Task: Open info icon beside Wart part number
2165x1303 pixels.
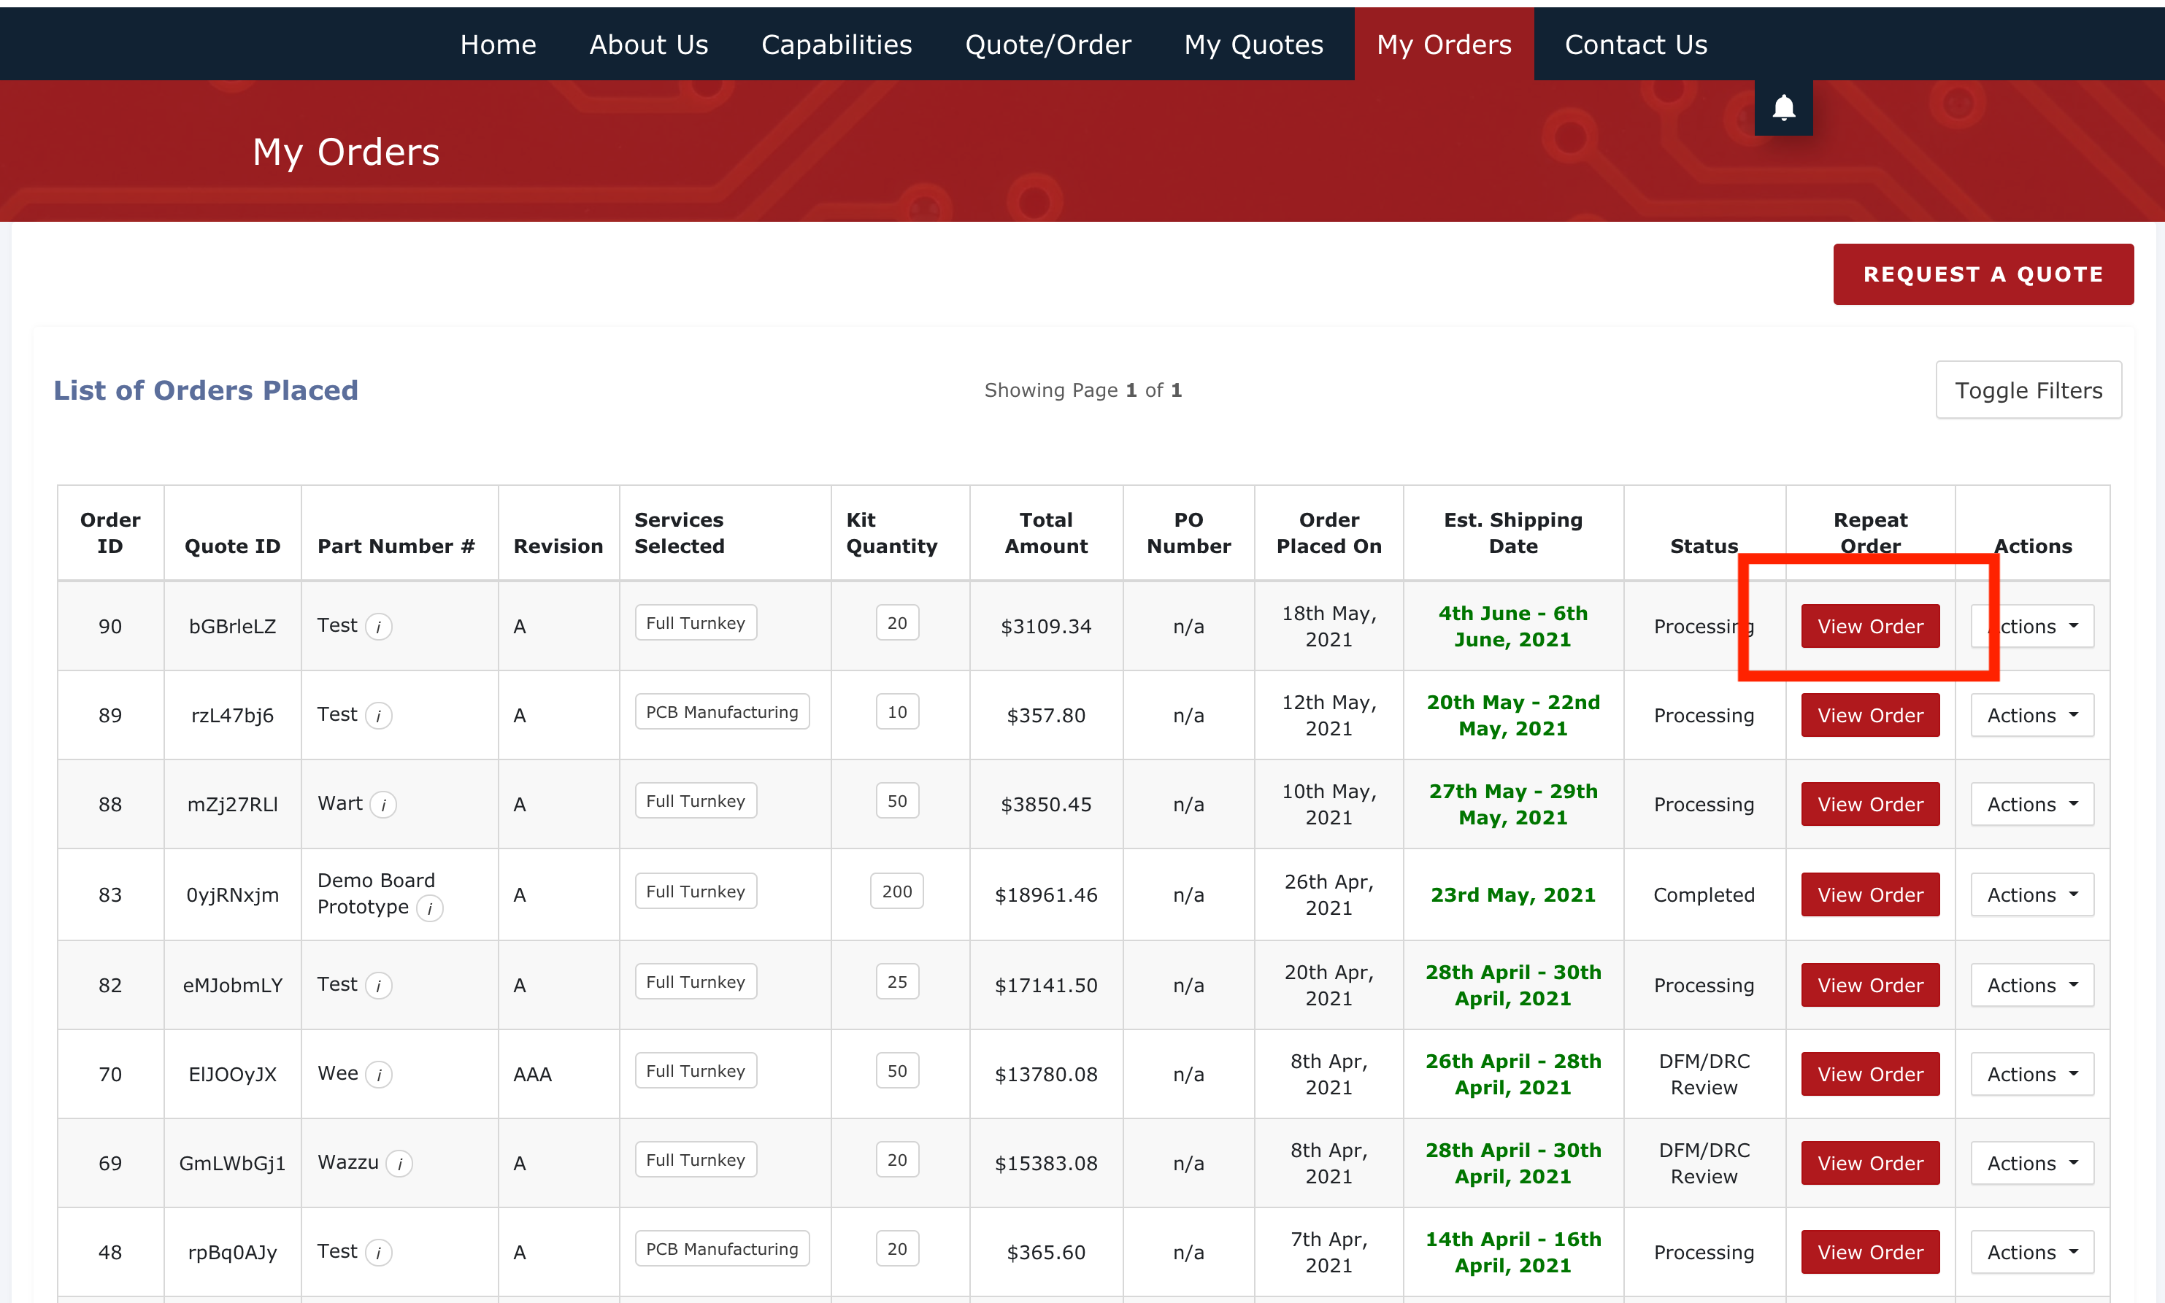Action: pyautogui.click(x=383, y=804)
